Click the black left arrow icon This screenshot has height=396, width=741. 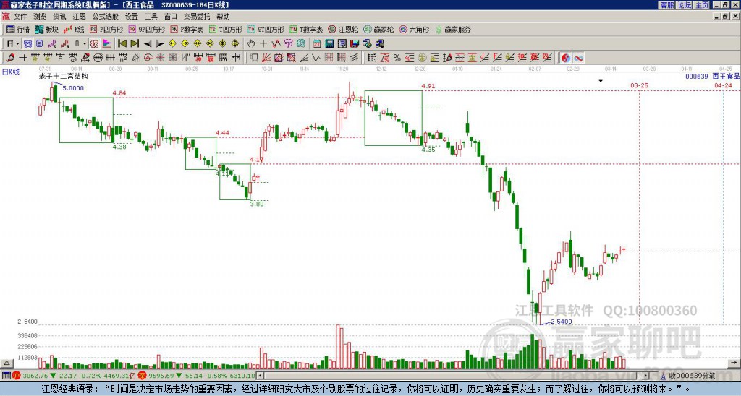pos(148,44)
